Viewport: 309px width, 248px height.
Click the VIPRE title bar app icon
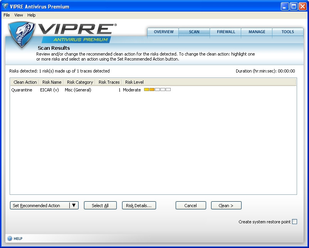(x=5, y=7)
